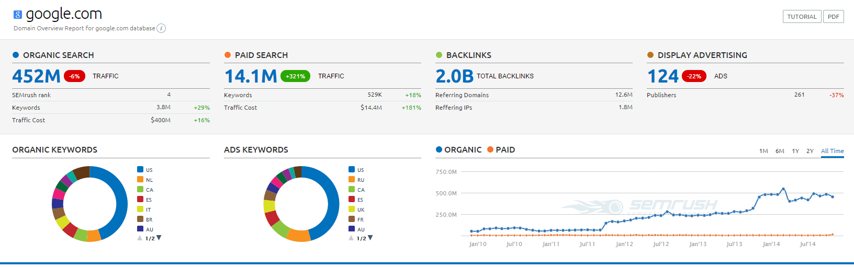Click the 14.1M paid traffic value
854x268 pixels.
click(x=251, y=76)
